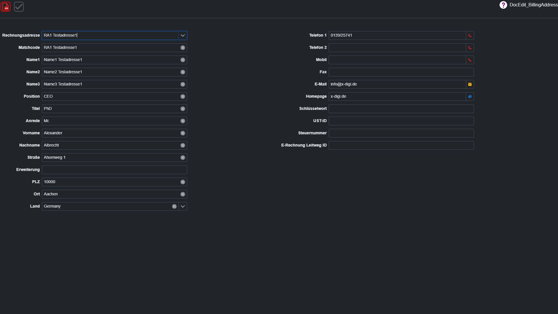This screenshot has width=558, height=314.
Task: Clear the Position field CEO value
Action: coord(183,97)
